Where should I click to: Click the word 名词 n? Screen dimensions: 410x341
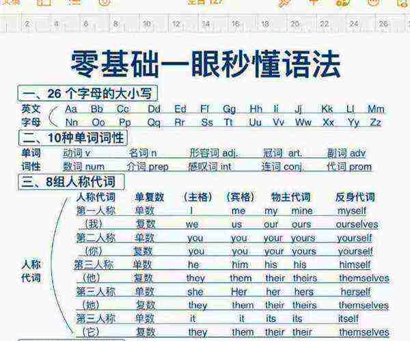click(143, 153)
